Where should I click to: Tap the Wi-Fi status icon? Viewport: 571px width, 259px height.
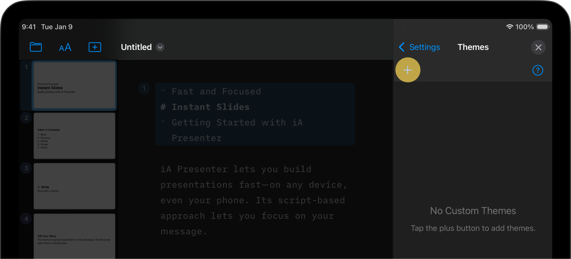point(509,27)
